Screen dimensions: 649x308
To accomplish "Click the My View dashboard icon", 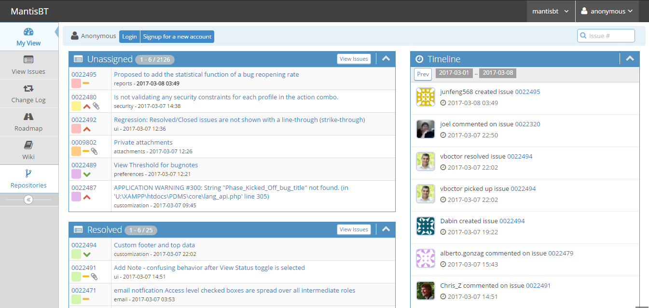I will tap(28, 32).
